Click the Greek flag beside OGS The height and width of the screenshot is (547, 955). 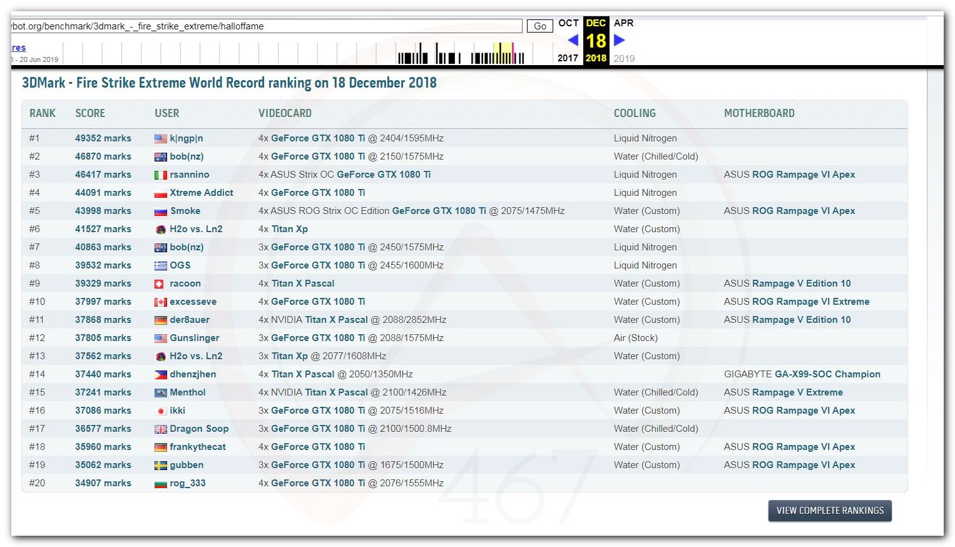tap(161, 266)
